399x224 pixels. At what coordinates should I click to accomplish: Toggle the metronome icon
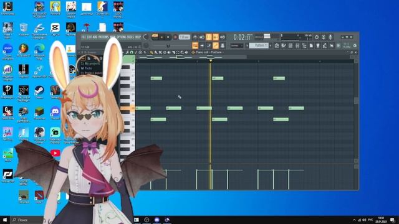[x=195, y=37]
